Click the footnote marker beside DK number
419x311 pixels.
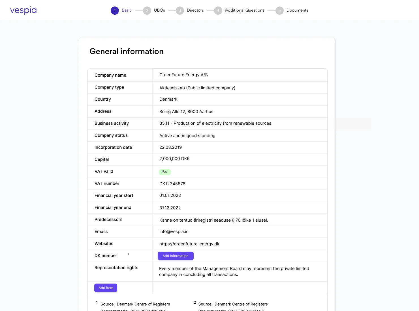(x=128, y=254)
